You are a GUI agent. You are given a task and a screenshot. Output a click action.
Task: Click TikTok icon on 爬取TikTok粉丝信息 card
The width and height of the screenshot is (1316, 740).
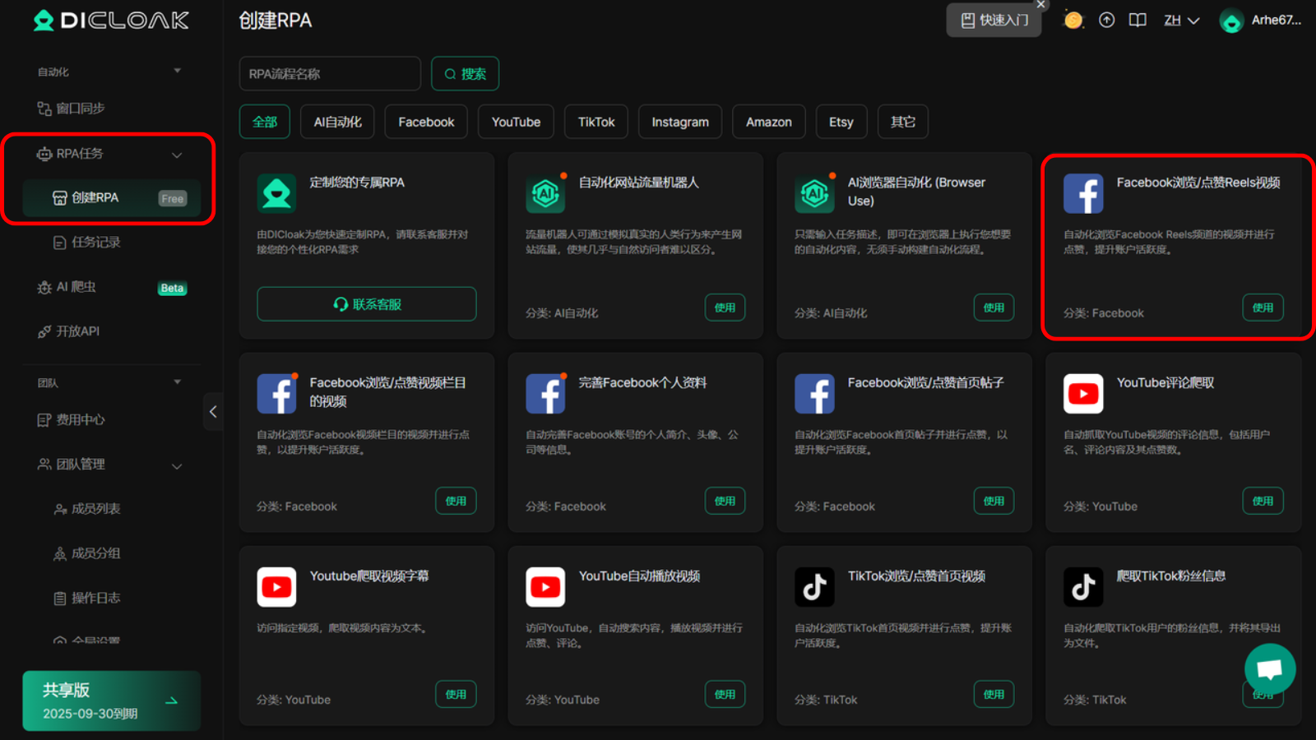click(x=1083, y=587)
